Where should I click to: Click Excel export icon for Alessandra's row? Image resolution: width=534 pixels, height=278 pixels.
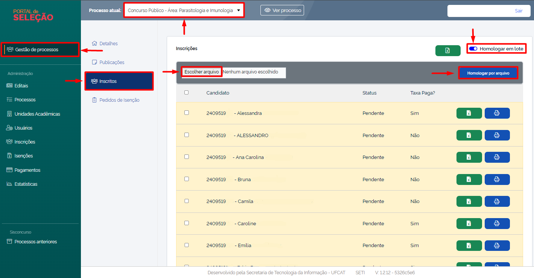469,113
